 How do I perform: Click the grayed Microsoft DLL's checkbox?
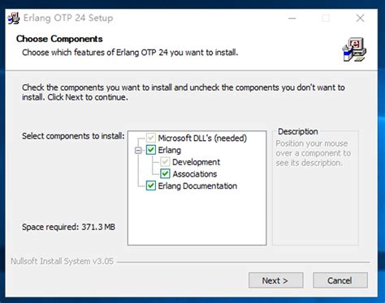151,138
